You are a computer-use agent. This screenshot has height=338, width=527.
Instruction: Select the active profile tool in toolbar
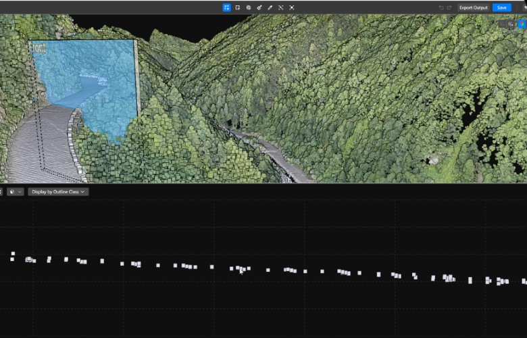[227, 7]
